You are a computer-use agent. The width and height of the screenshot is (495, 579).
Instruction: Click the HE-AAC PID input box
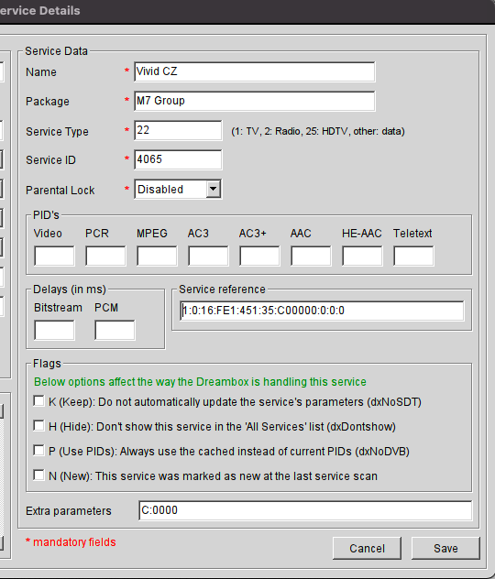click(x=362, y=256)
